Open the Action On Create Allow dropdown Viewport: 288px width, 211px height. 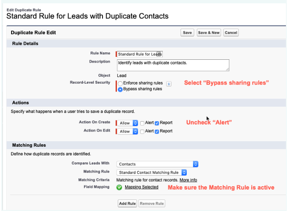click(x=130, y=123)
